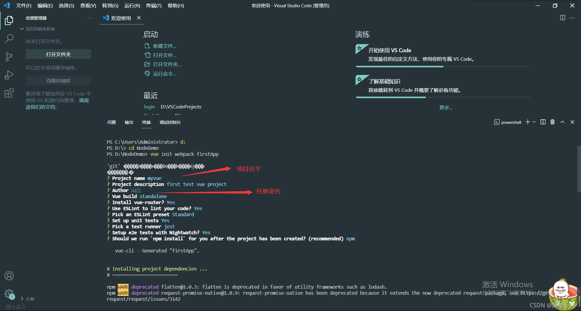Open Source Control view in activity bar
This screenshot has height=311, width=581.
(x=9, y=56)
